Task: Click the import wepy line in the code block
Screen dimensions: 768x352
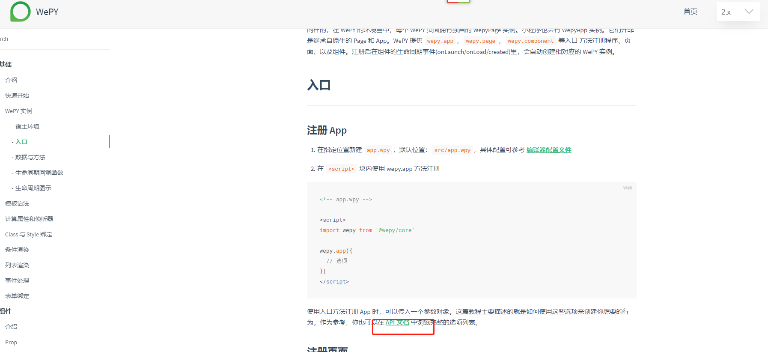Action: coord(367,230)
